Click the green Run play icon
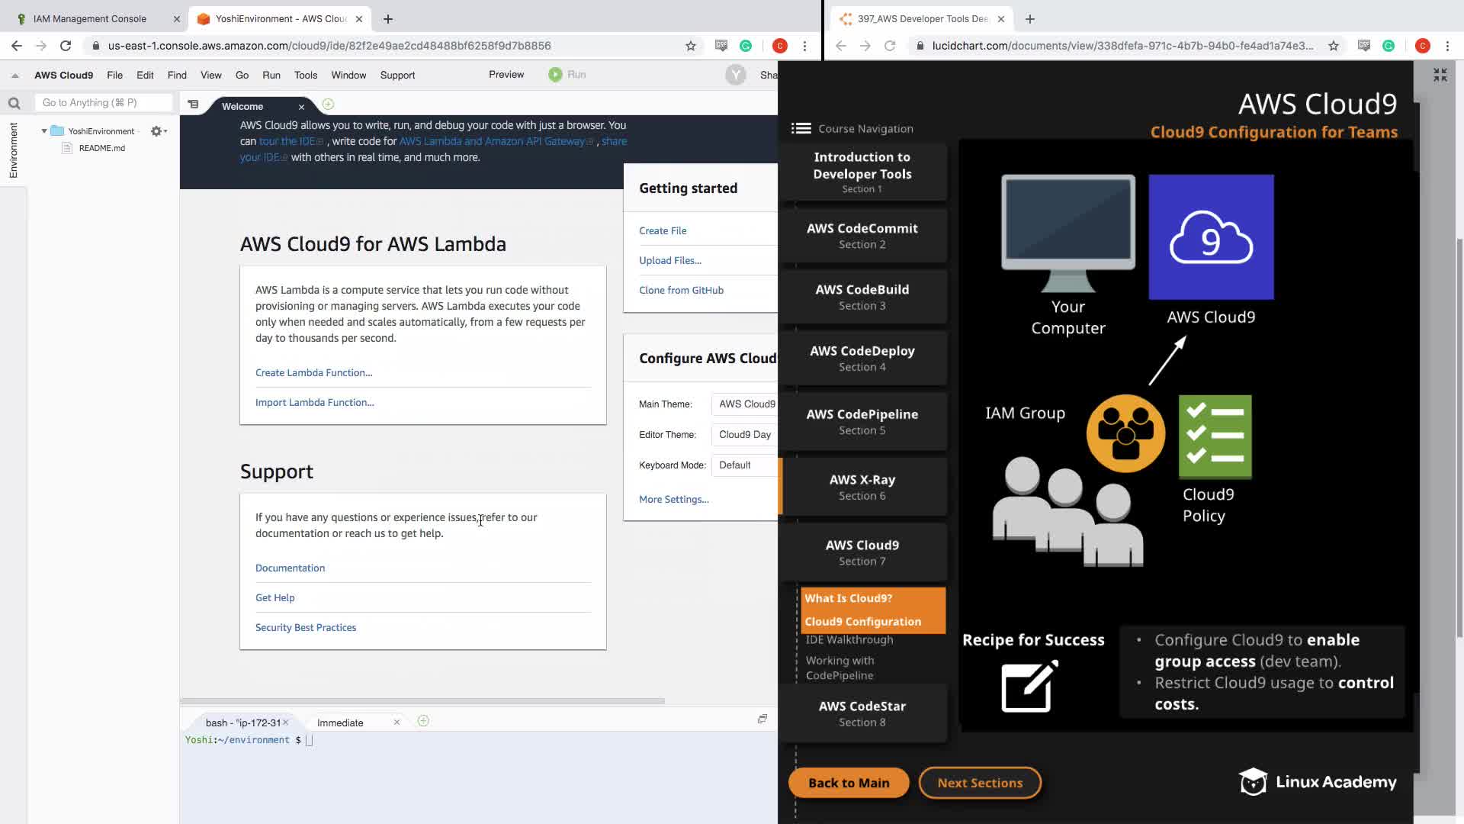This screenshot has width=1464, height=824. tap(555, 75)
